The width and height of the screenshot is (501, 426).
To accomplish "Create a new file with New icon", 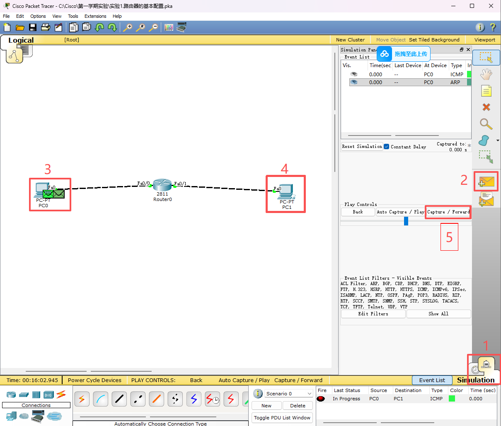I will point(7,27).
